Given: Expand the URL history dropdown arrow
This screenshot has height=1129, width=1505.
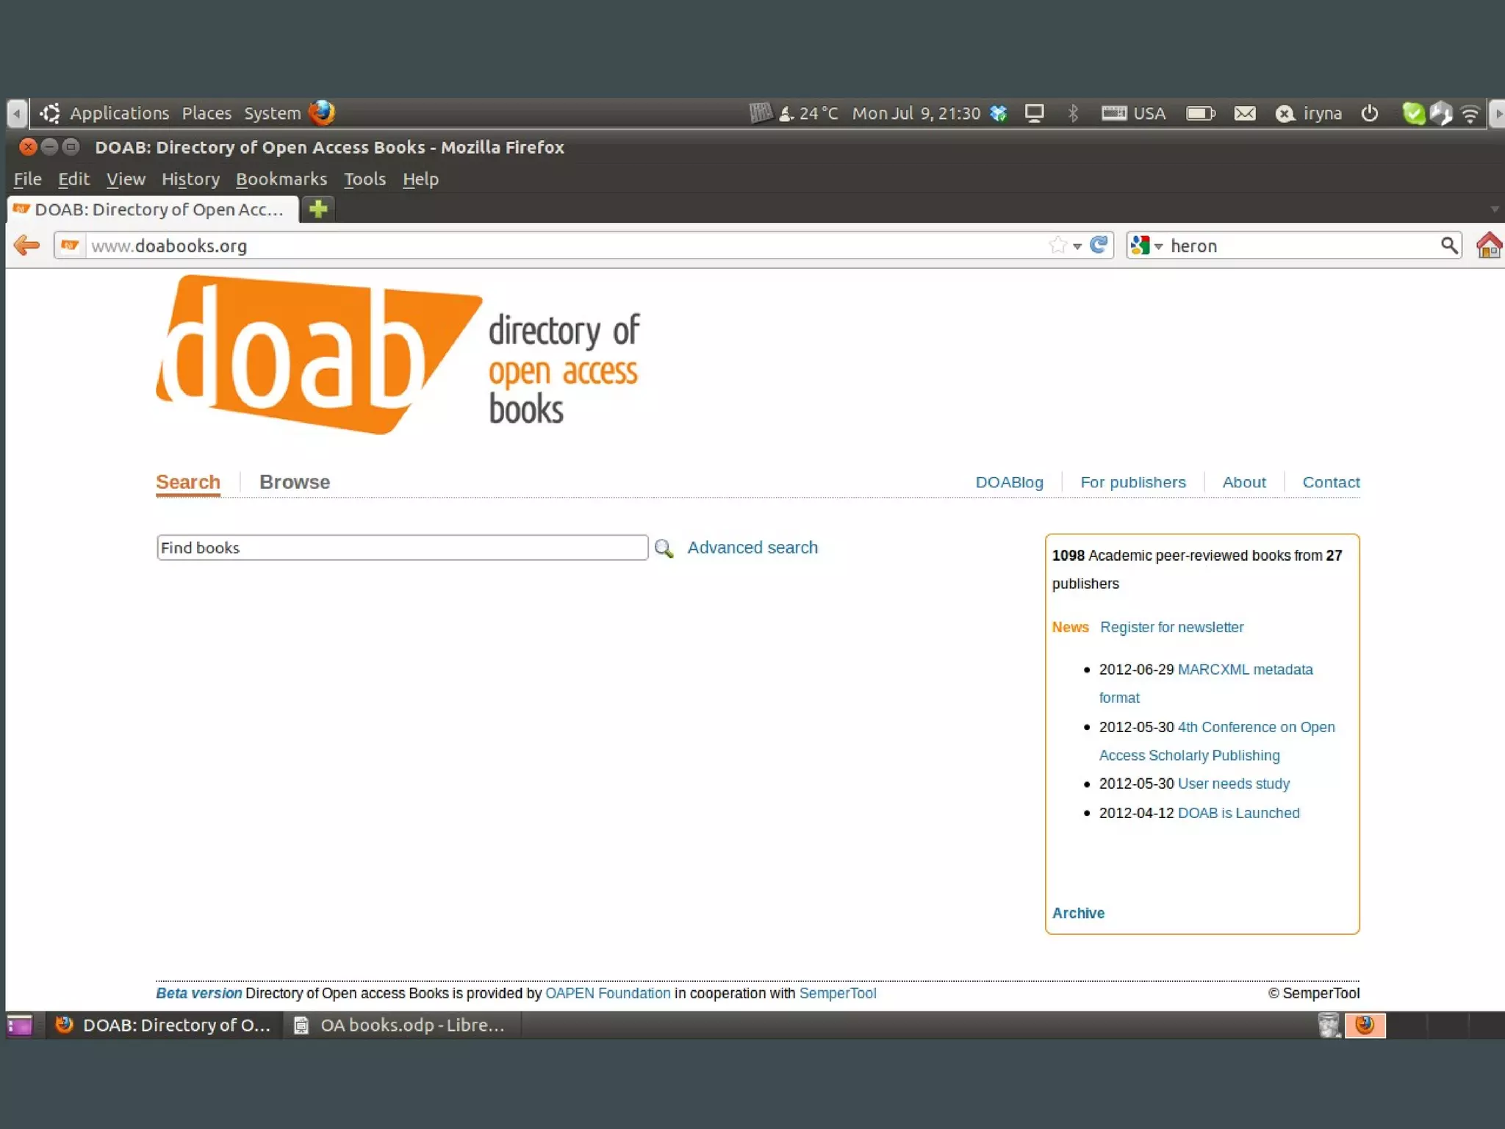Looking at the screenshot, I should (x=1077, y=246).
